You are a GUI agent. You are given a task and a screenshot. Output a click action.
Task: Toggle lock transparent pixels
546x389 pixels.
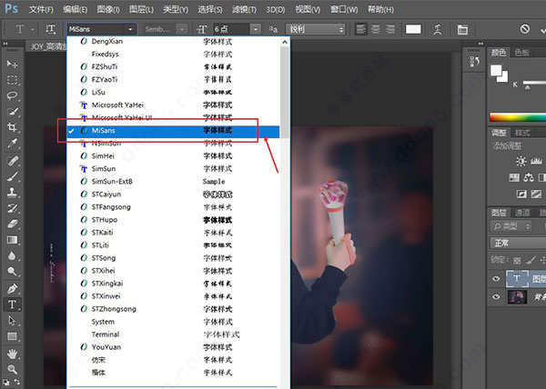click(x=517, y=260)
